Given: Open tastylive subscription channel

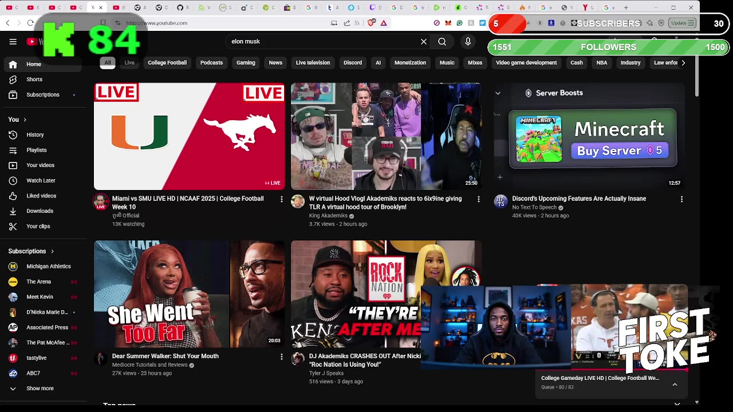Looking at the screenshot, I should point(44,358).
